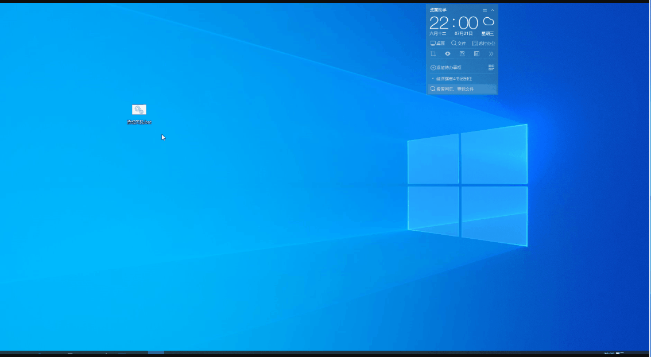Screen dimensions: 651x357
Task: Open the 苏打办公 shortcut in the widget
Action: (484, 43)
